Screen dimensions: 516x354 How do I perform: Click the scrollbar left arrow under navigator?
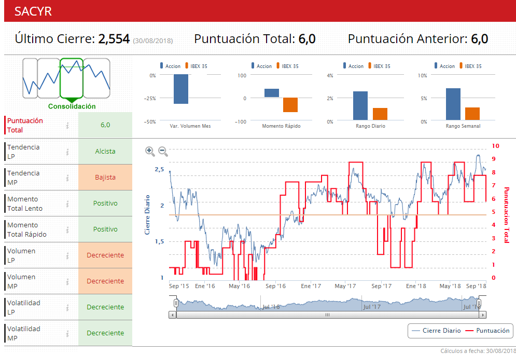click(173, 315)
